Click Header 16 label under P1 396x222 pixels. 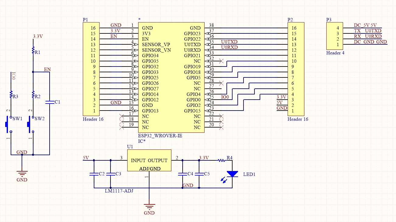tap(93, 119)
